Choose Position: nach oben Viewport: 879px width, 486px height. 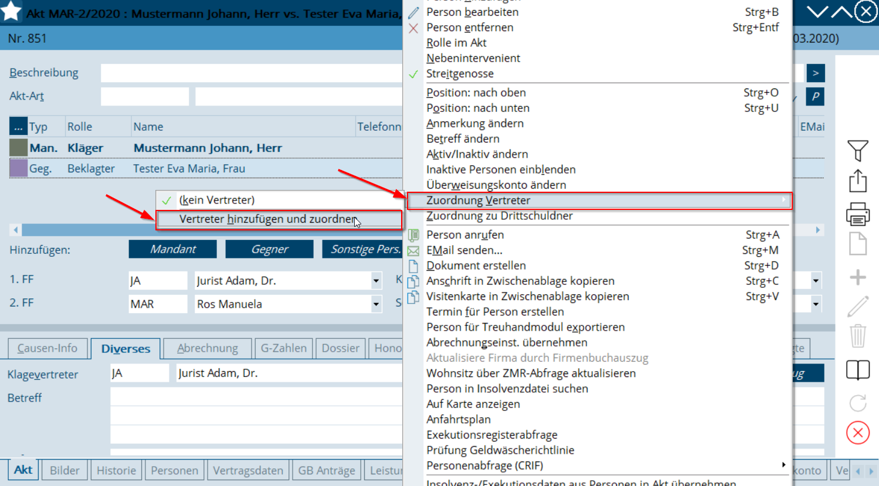coord(598,93)
